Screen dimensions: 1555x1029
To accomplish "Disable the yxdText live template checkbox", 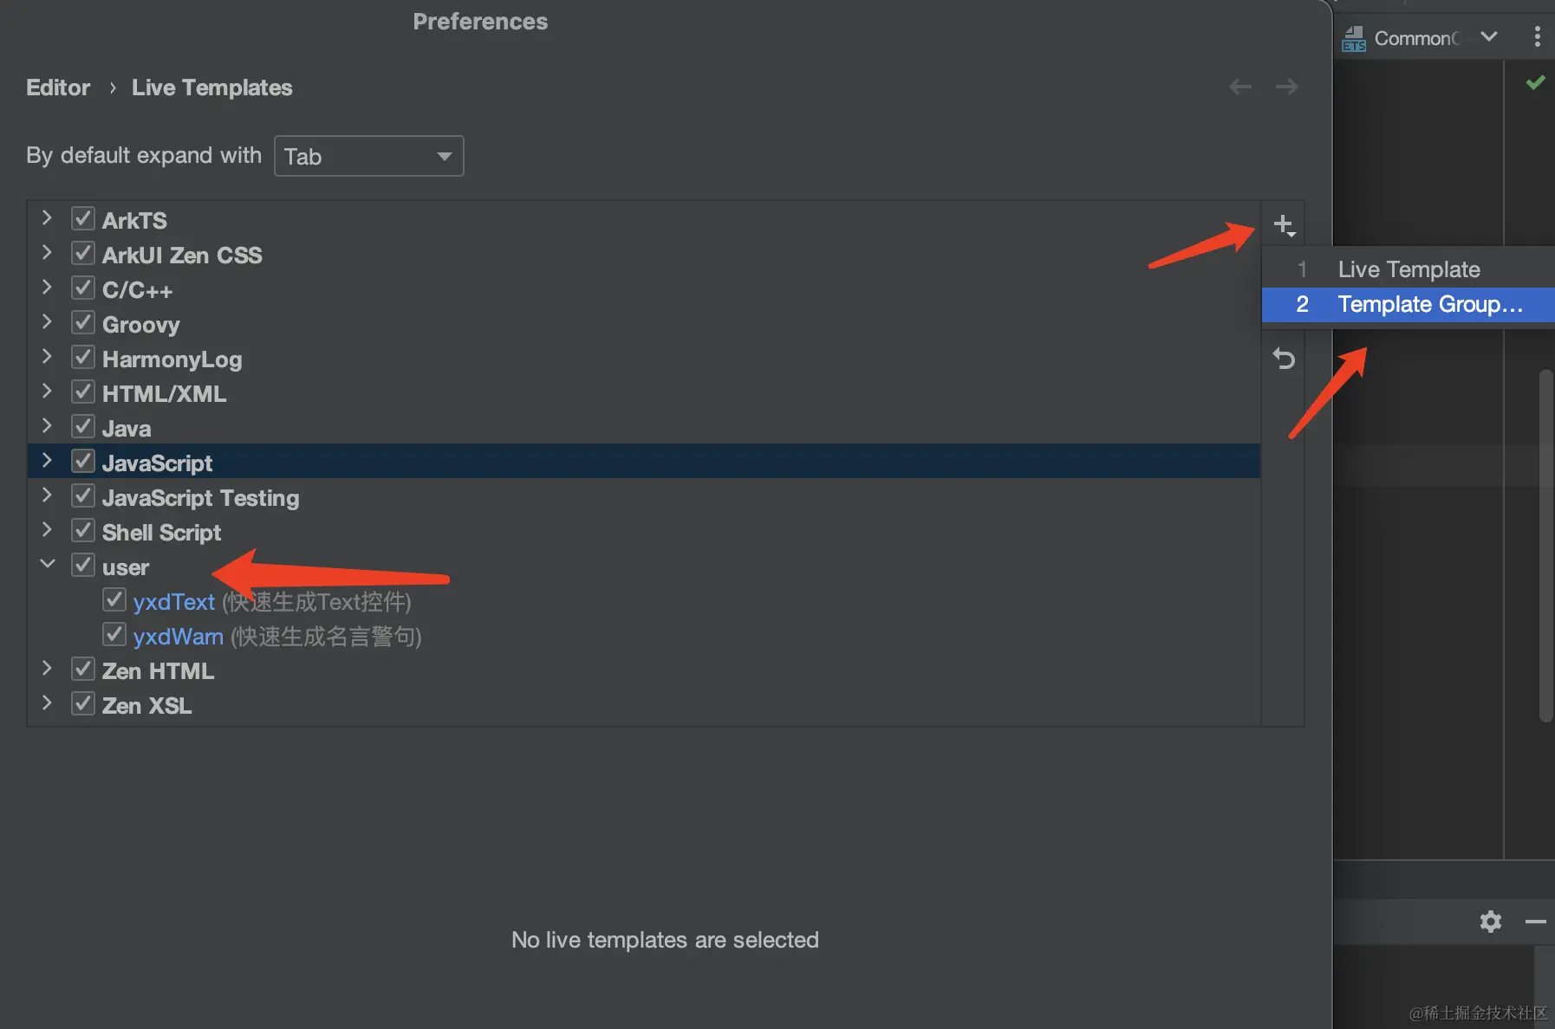I will coord(114,599).
